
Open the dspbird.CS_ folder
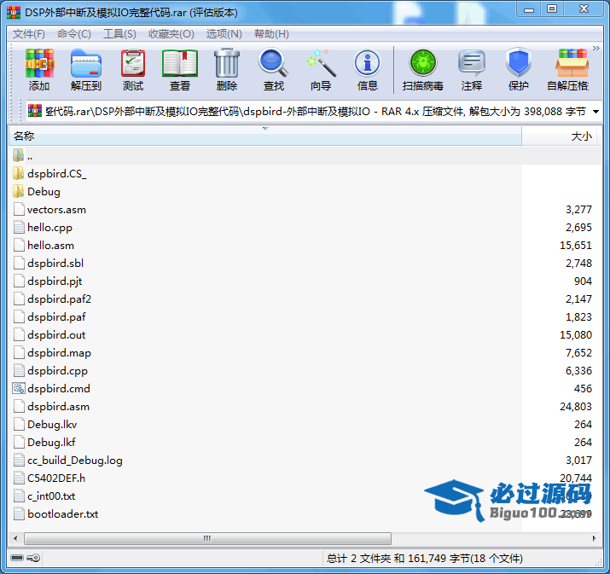tap(56, 174)
